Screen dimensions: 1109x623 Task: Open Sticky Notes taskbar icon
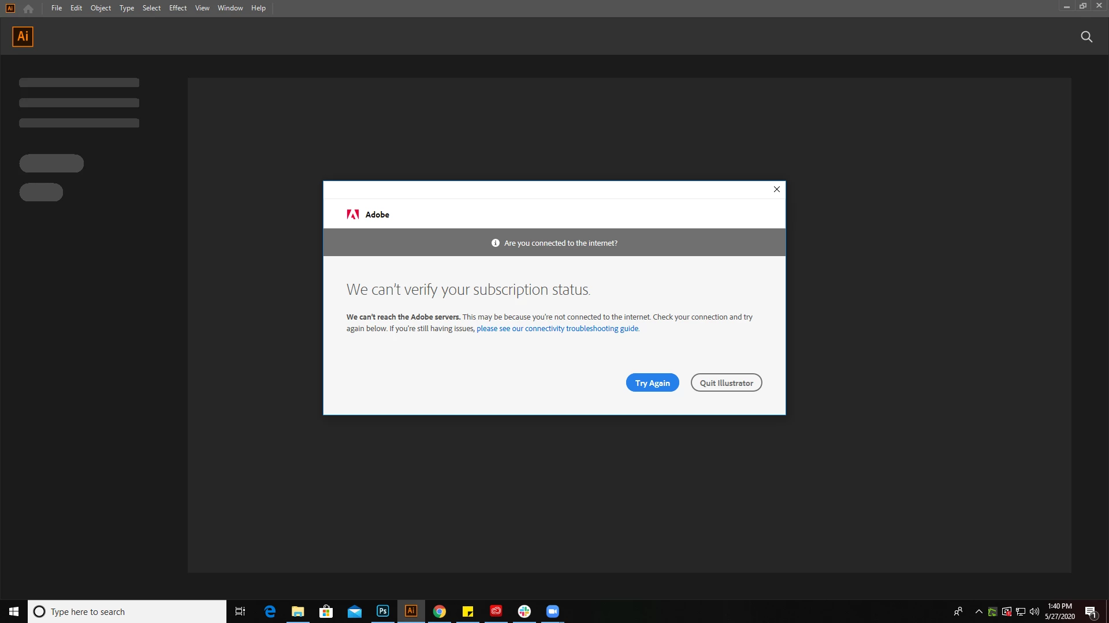pyautogui.click(x=468, y=611)
